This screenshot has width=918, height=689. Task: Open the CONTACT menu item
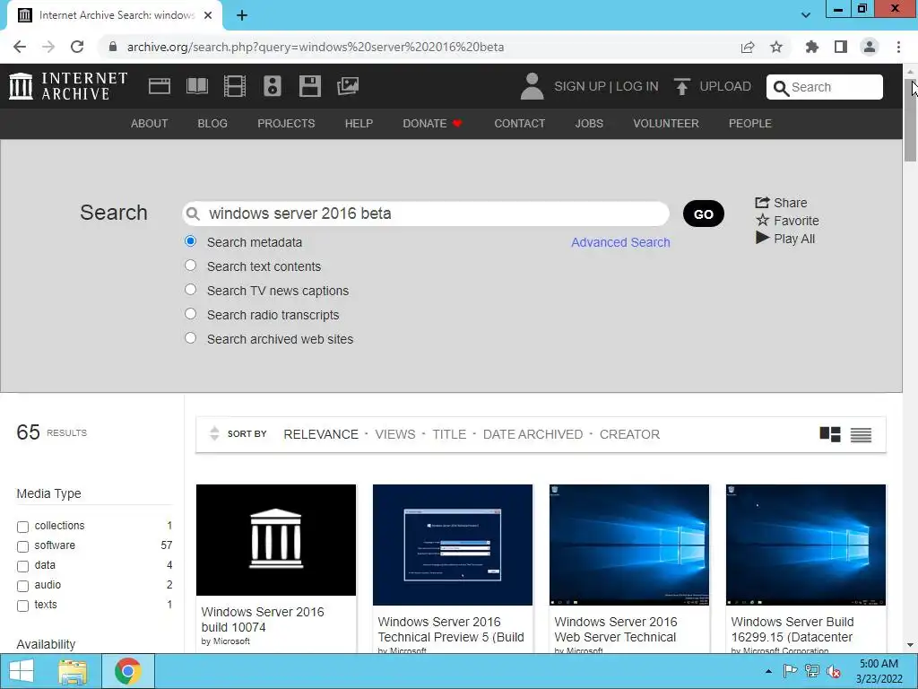pyautogui.click(x=519, y=124)
